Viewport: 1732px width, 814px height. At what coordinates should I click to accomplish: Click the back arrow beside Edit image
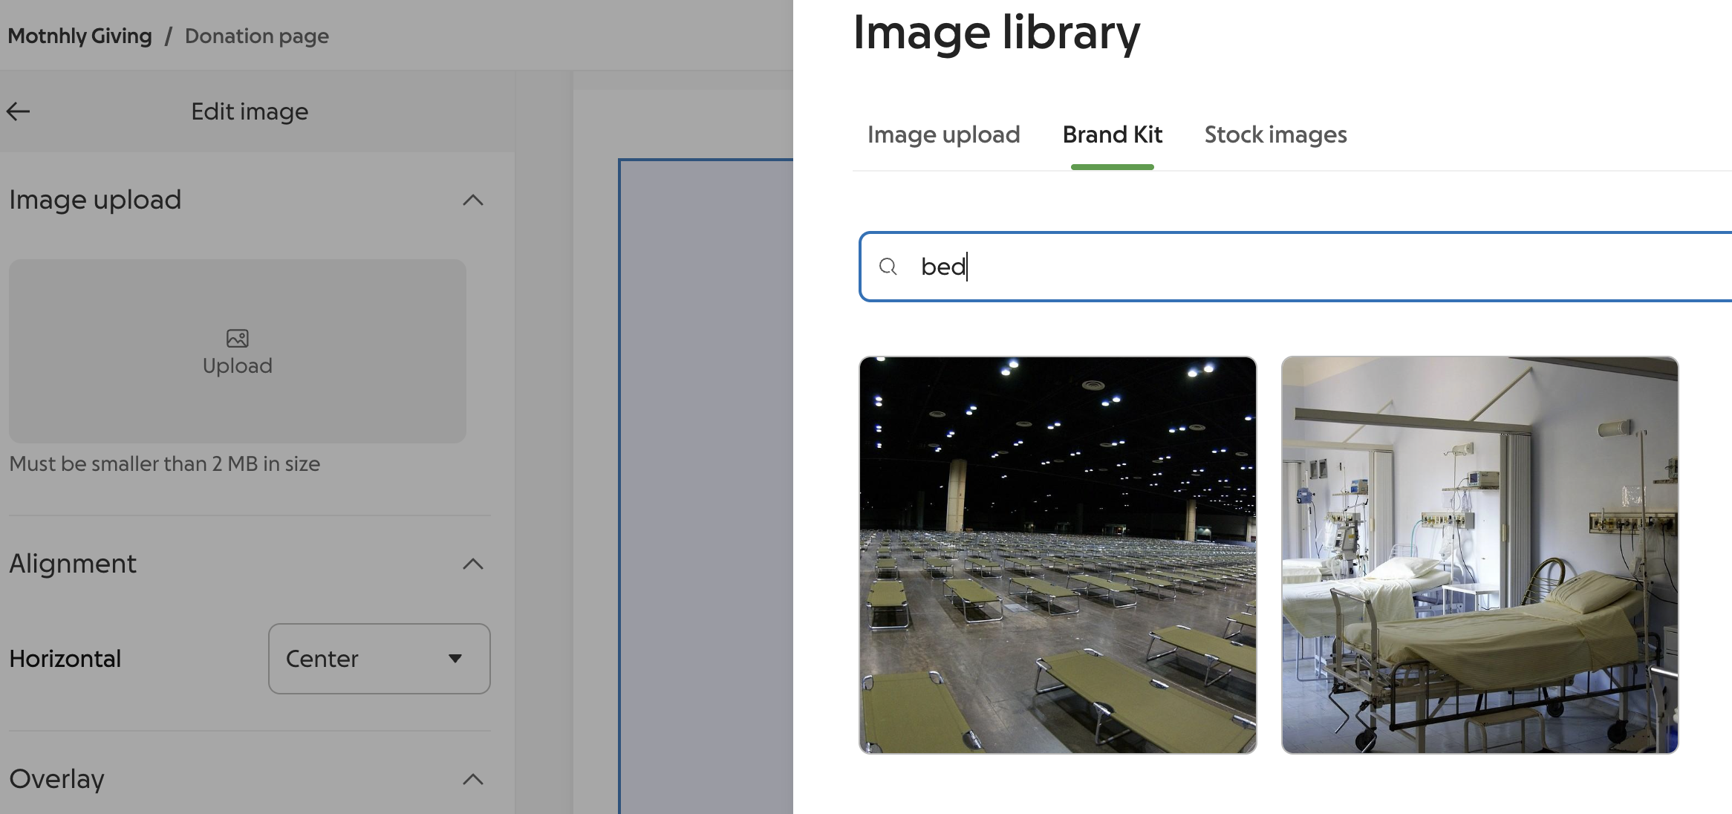[x=19, y=111]
